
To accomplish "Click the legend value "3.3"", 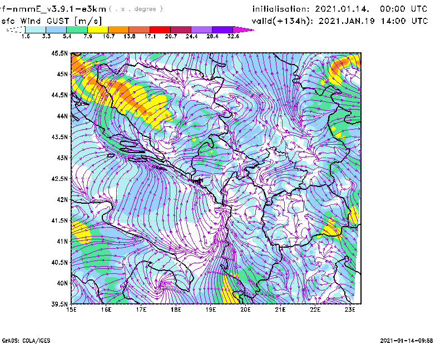I will coord(46,36).
